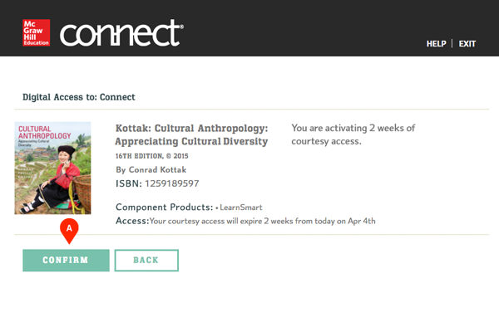The height and width of the screenshot is (332, 499).
Task: Click the EXIT link
Action: click(x=467, y=44)
